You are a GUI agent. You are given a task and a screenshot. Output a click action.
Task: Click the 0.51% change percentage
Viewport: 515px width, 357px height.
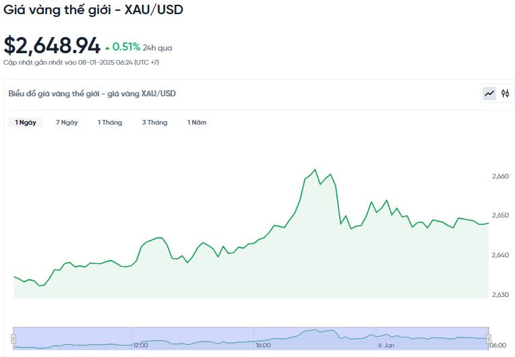coord(126,47)
